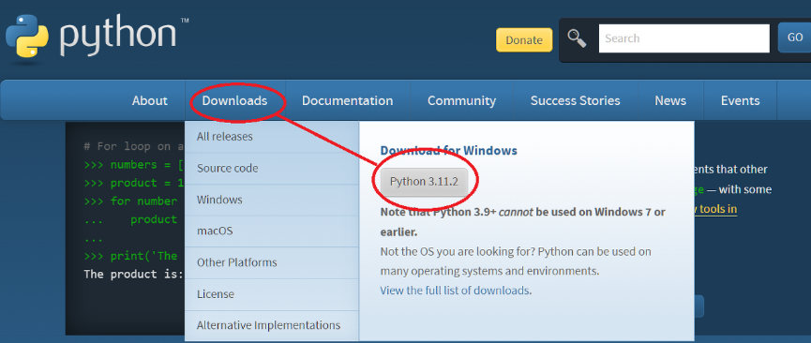Click the Python 3.11.2 download button
Viewport: 811px width, 343px height.
(x=424, y=182)
